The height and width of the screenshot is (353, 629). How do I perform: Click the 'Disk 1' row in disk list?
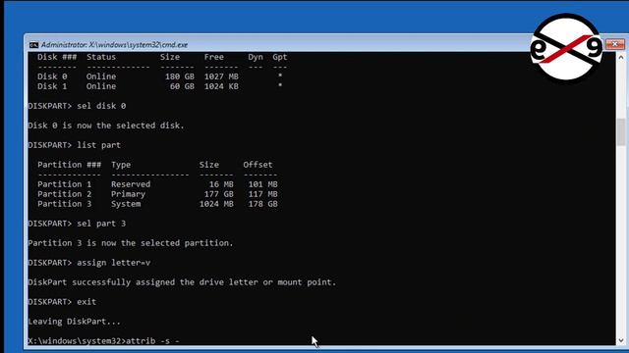159,86
